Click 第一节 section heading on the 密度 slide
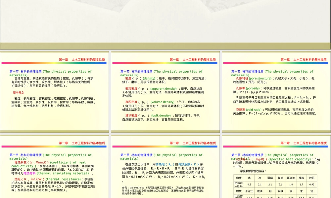Image resolution: width=331 pixels, height=198 pixels. 161,73
